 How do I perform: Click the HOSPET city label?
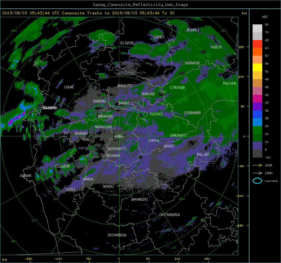point(169,146)
